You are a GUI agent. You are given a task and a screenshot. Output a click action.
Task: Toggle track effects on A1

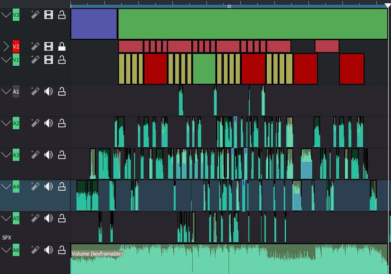35,91
